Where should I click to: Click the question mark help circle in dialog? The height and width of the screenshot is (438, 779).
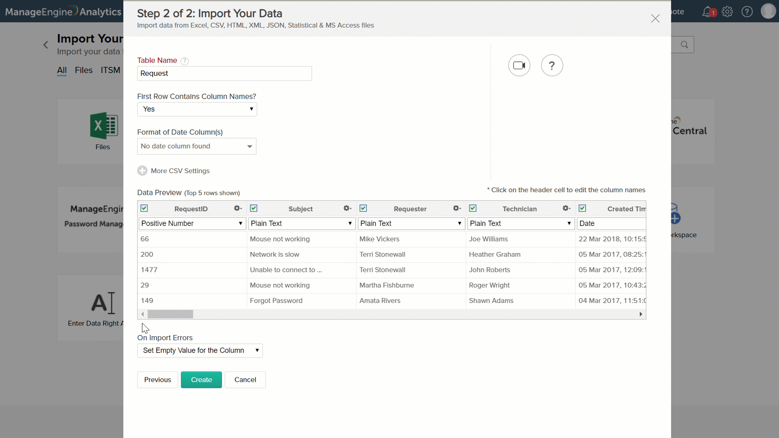(x=552, y=65)
